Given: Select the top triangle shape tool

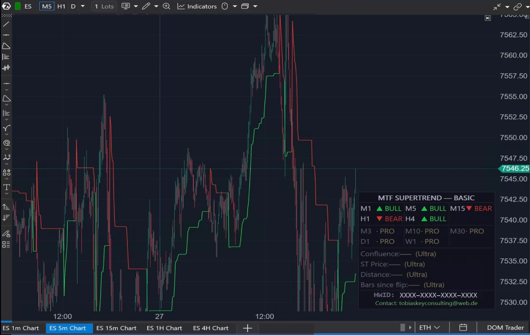Looking at the screenshot, I should [6, 46].
